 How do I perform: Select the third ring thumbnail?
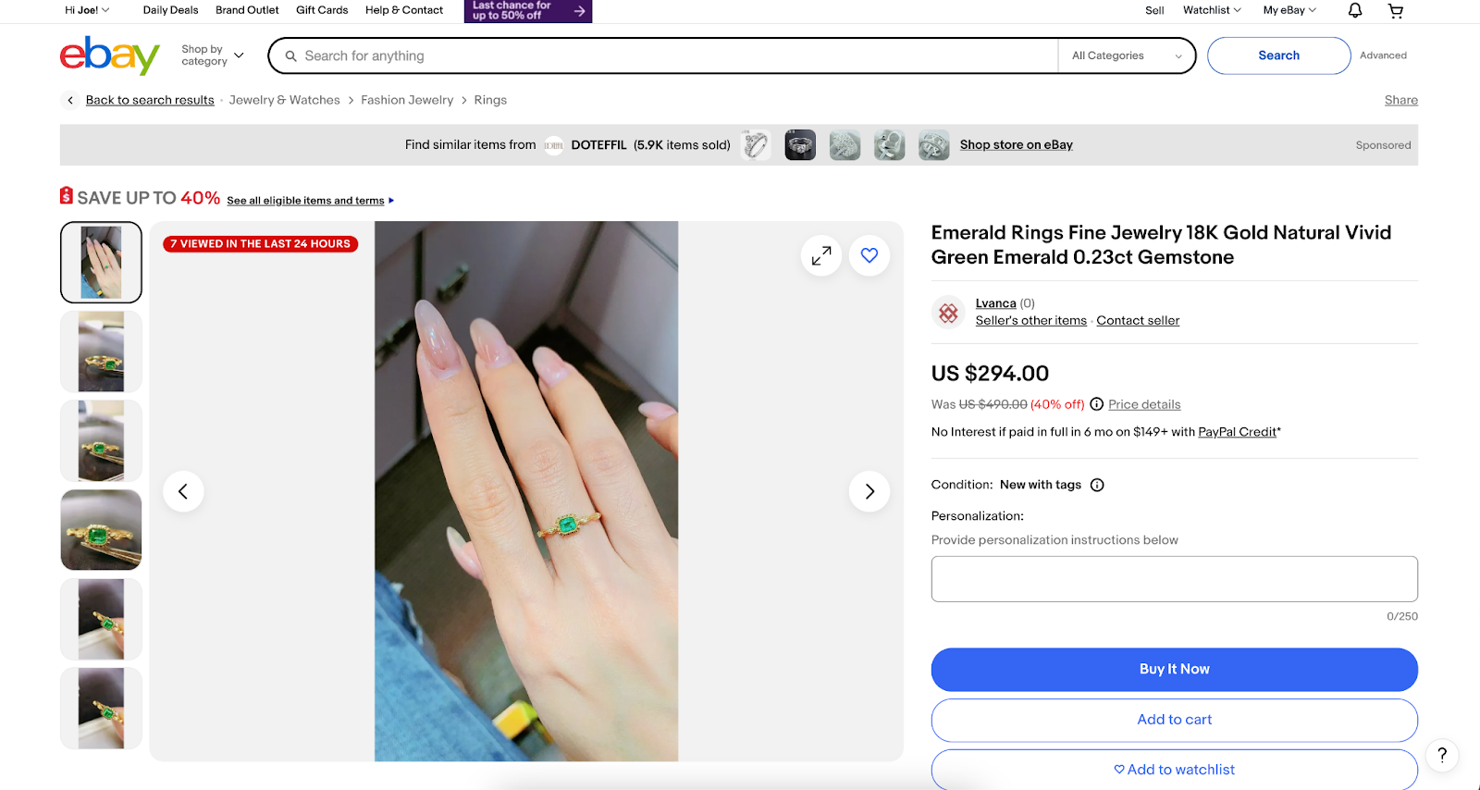(101, 440)
